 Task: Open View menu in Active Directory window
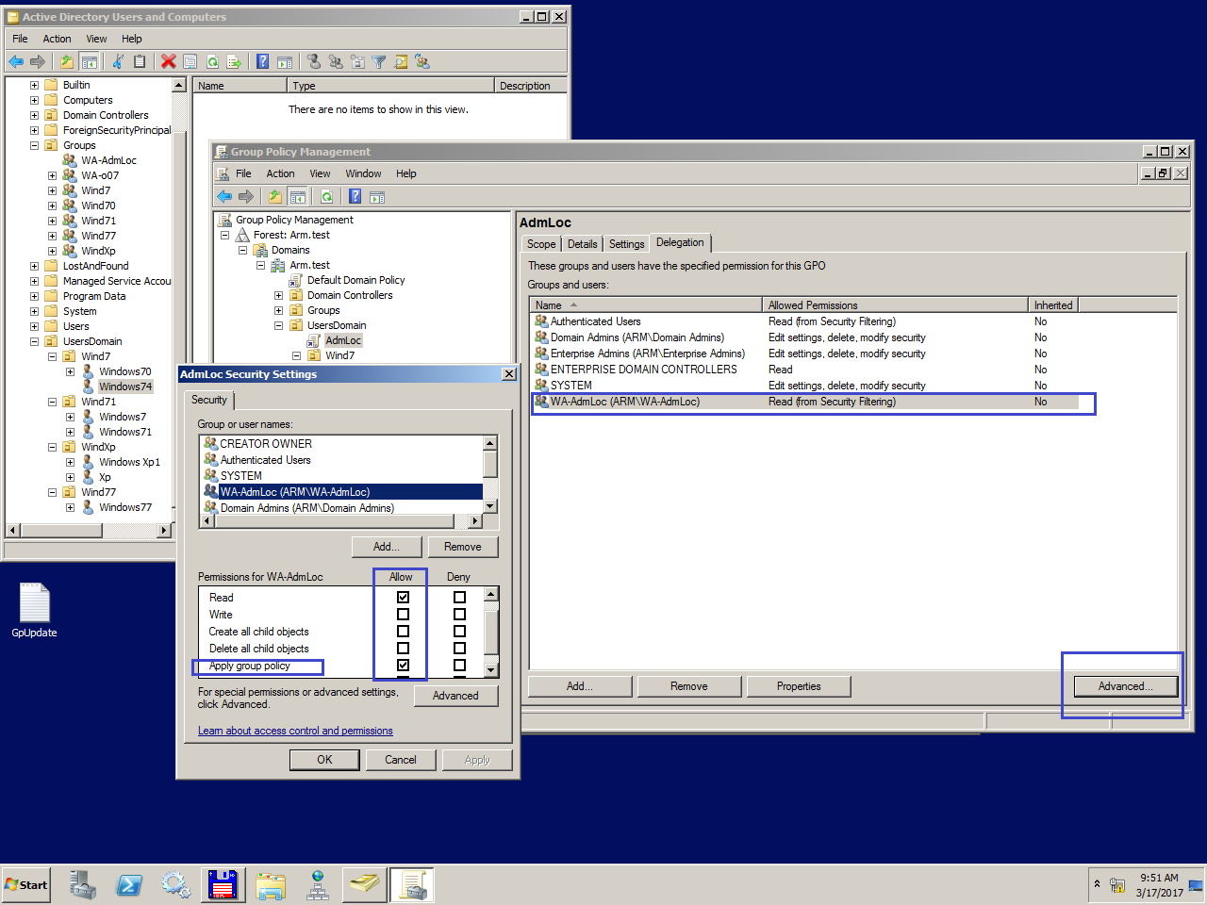pyautogui.click(x=96, y=39)
